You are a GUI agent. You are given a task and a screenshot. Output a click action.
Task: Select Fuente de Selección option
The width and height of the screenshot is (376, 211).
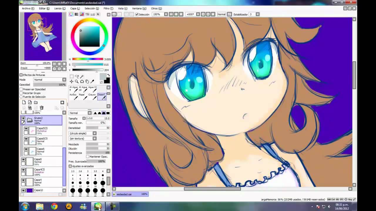(21, 97)
